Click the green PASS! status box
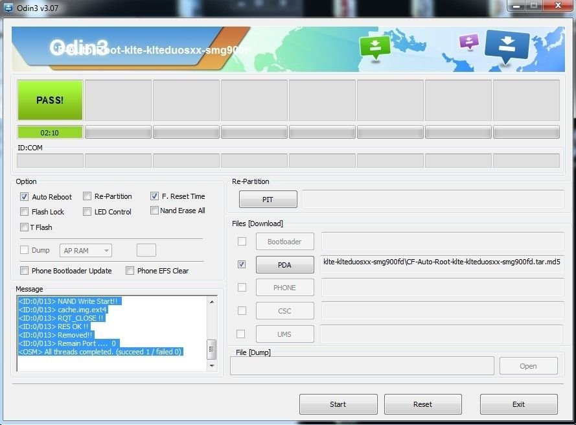Viewport: 576px width, 425px height. coord(50,100)
